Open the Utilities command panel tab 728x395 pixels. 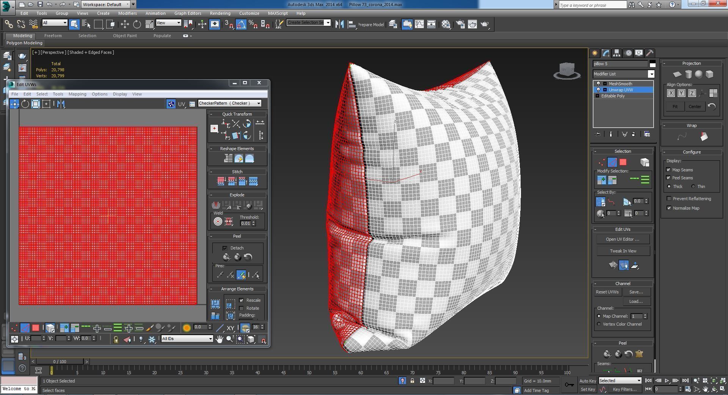[x=650, y=53]
